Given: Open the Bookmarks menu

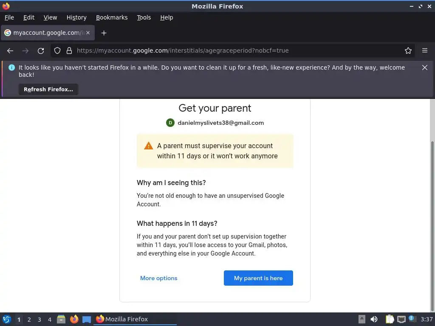Looking at the screenshot, I should 112,17.
